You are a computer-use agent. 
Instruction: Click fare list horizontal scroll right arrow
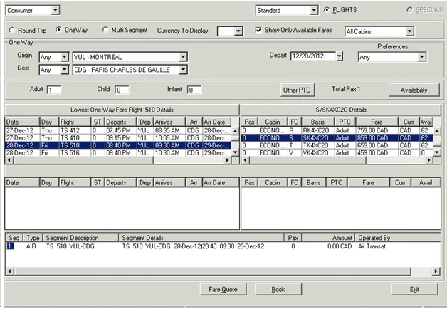428,160
